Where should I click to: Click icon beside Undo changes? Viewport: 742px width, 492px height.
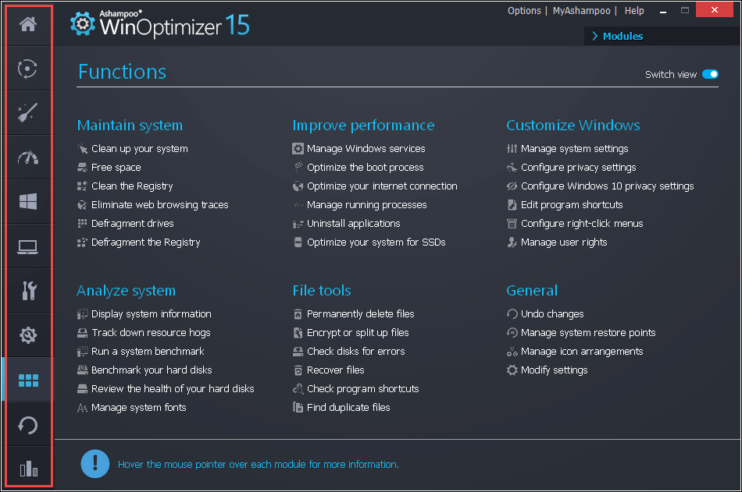click(x=512, y=313)
